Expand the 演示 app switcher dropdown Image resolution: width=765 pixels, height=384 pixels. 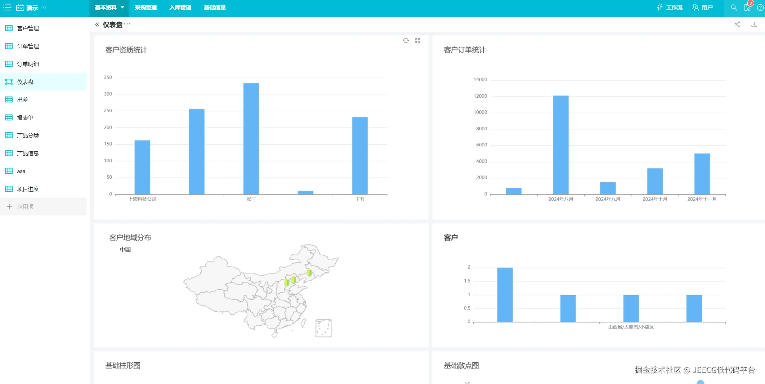click(x=44, y=7)
